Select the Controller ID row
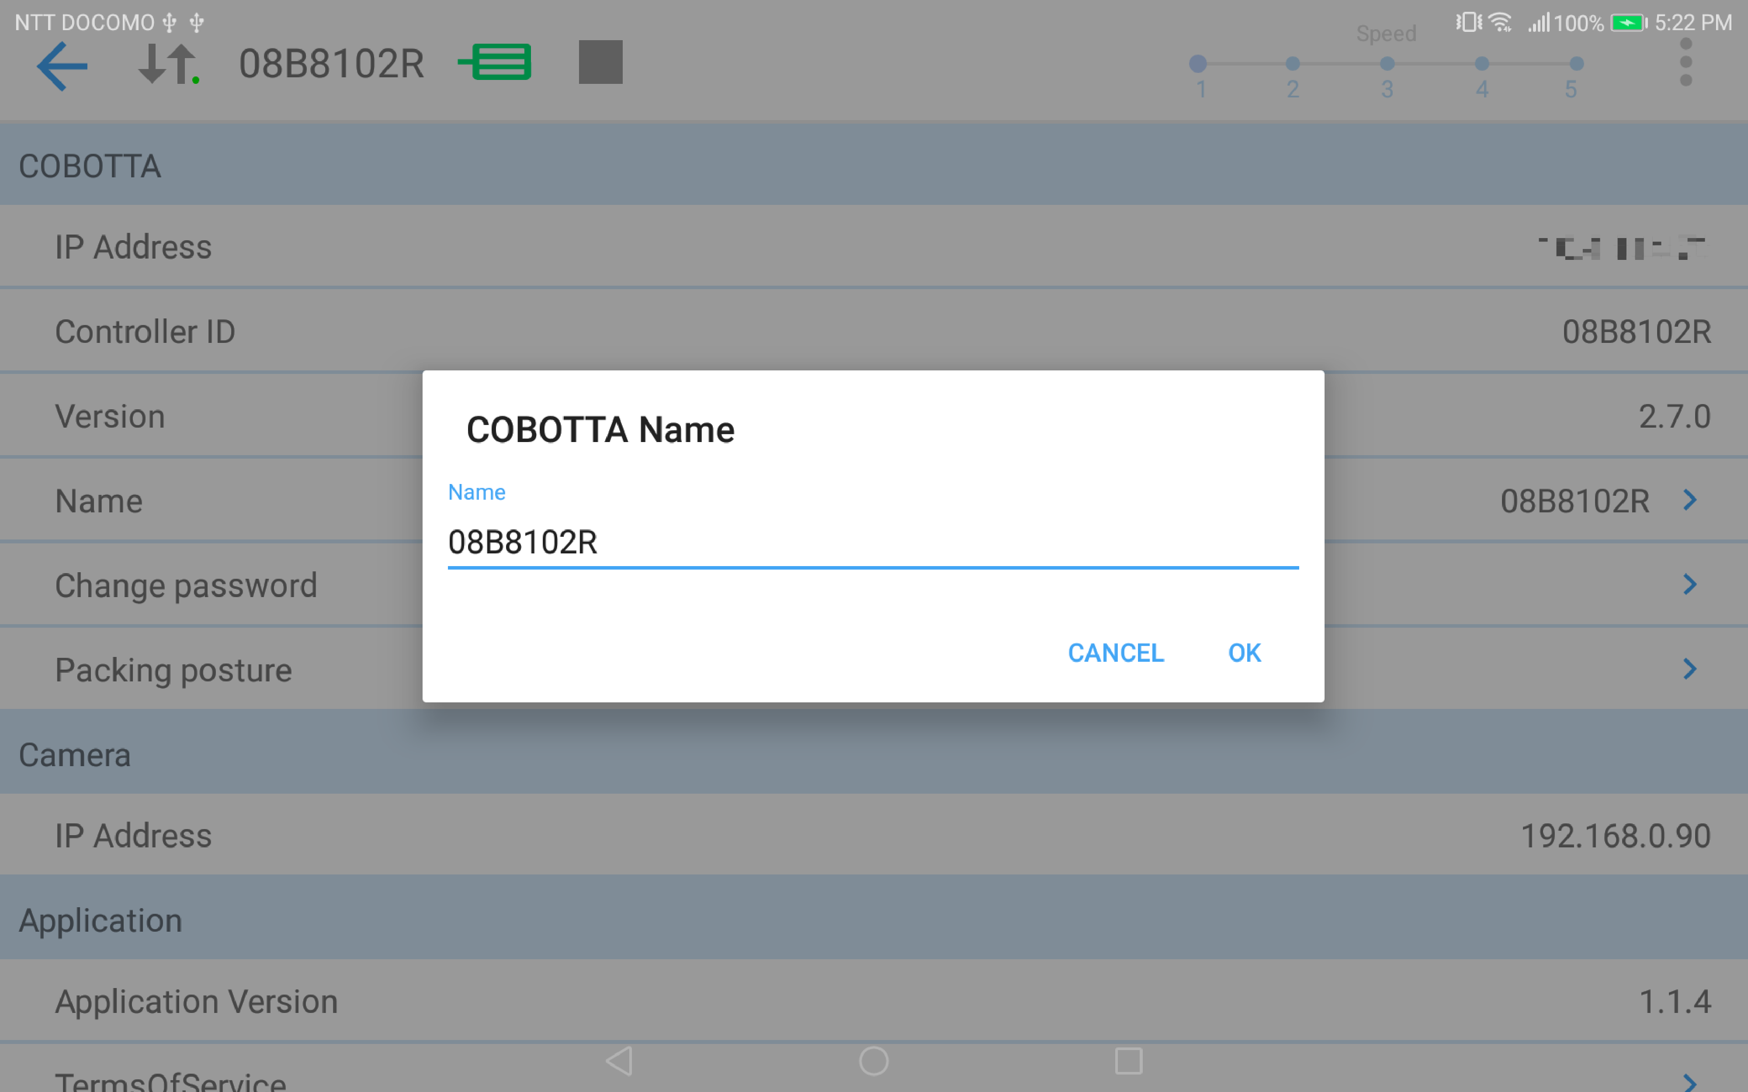The height and width of the screenshot is (1092, 1748). tap(874, 332)
